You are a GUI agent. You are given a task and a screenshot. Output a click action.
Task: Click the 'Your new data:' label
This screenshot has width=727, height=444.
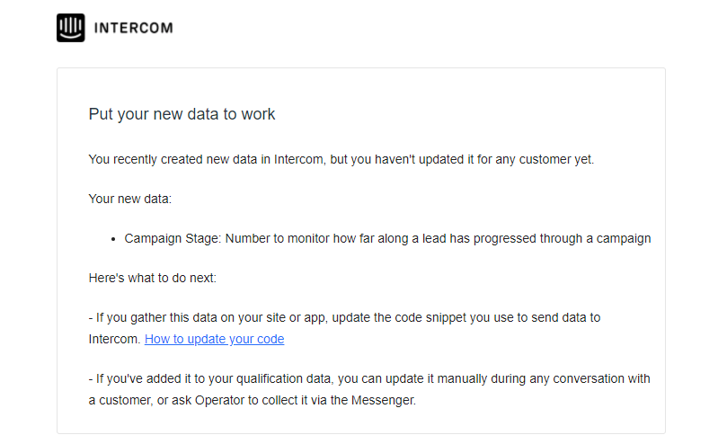click(129, 199)
